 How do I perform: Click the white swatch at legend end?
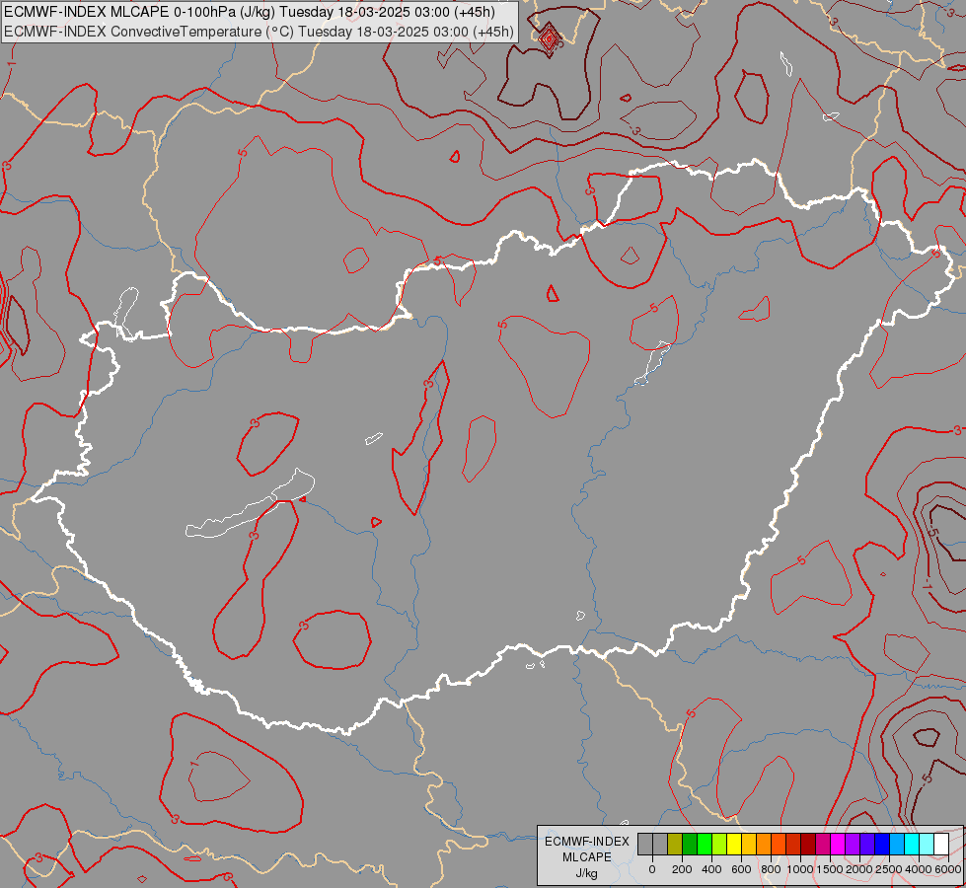pyautogui.click(x=941, y=845)
